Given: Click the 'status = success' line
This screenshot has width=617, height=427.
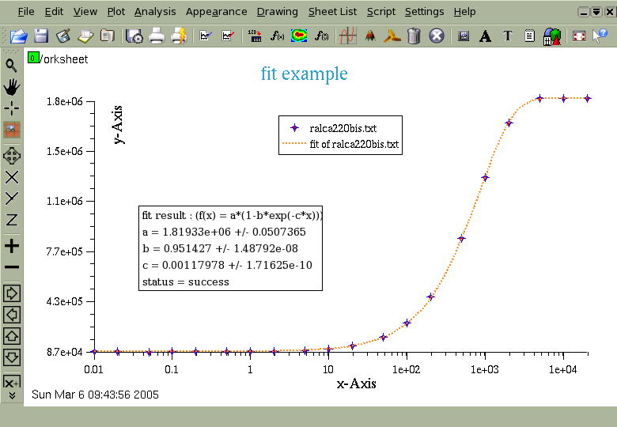Looking at the screenshot, I should (x=186, y=282).
